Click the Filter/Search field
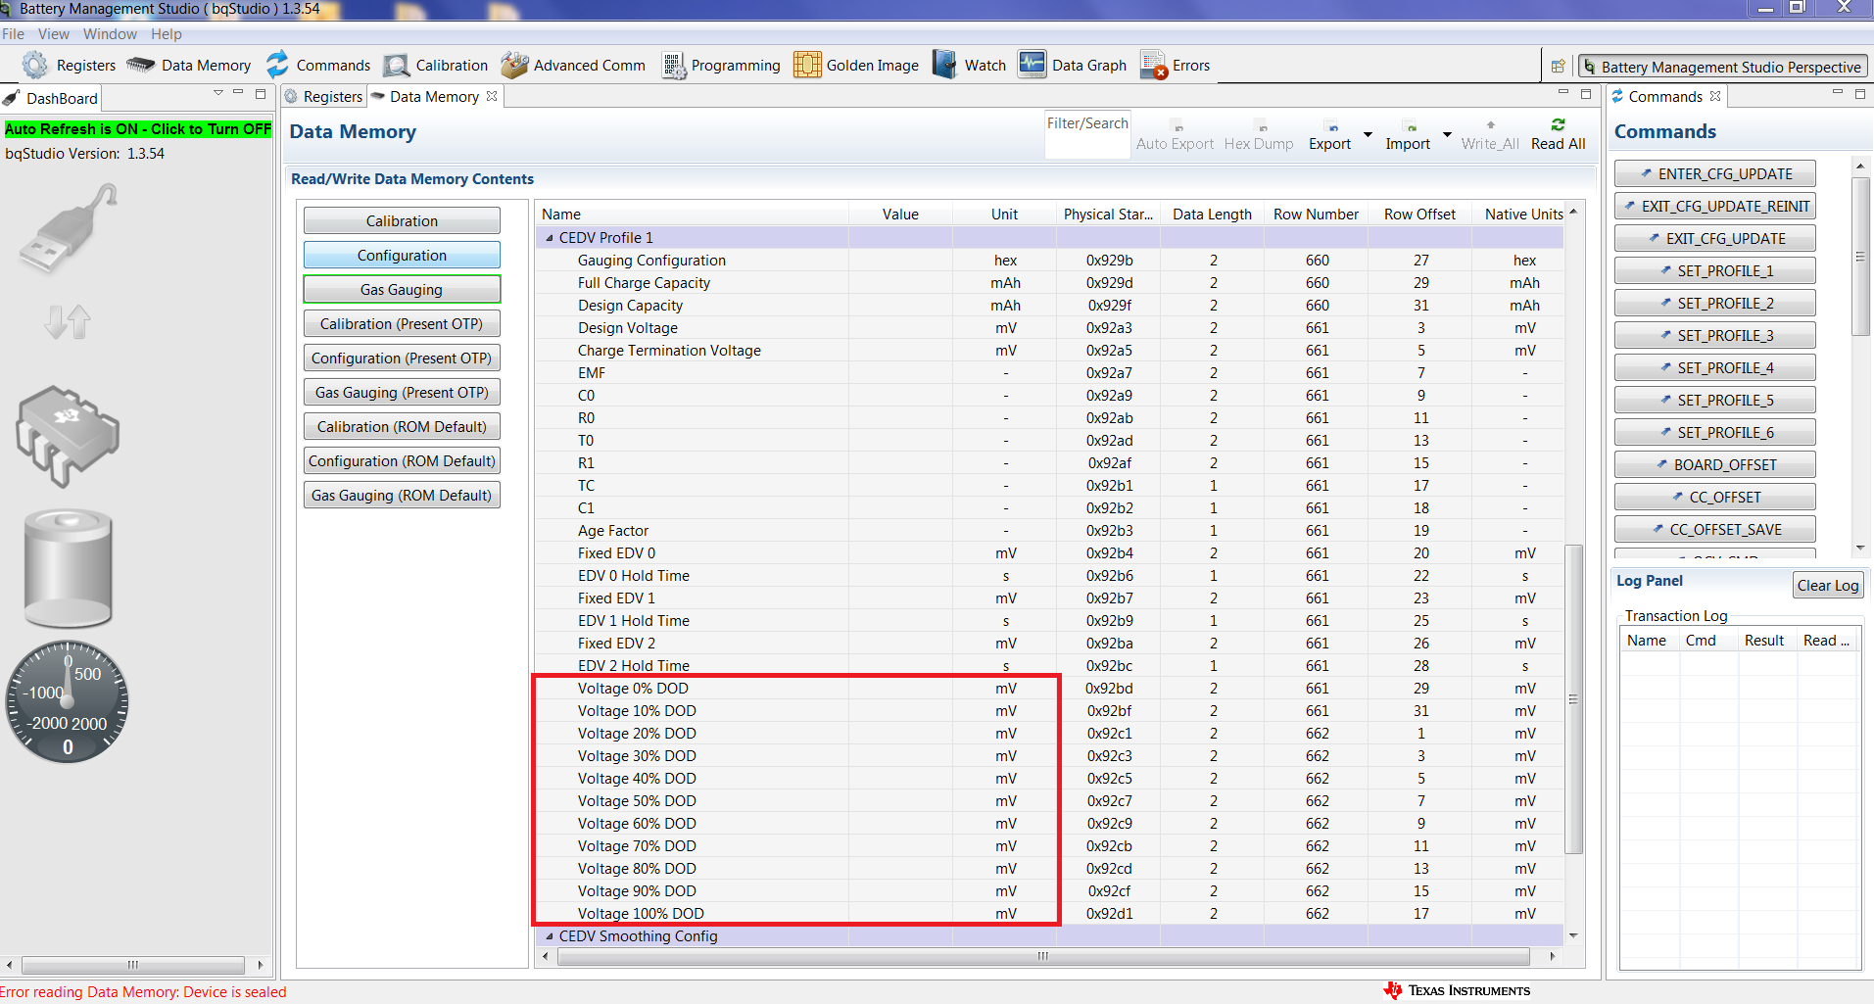Screen dimensions: 1874x1004 pyautogui.click(x=1087, y=134)
